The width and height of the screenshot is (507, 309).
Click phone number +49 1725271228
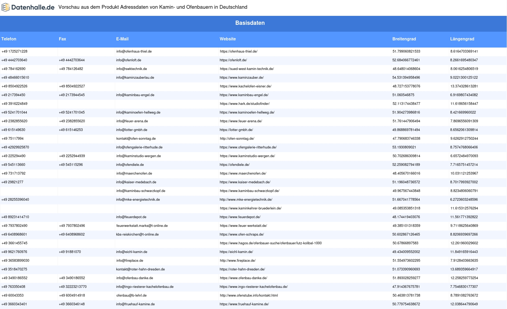(15, 51)
